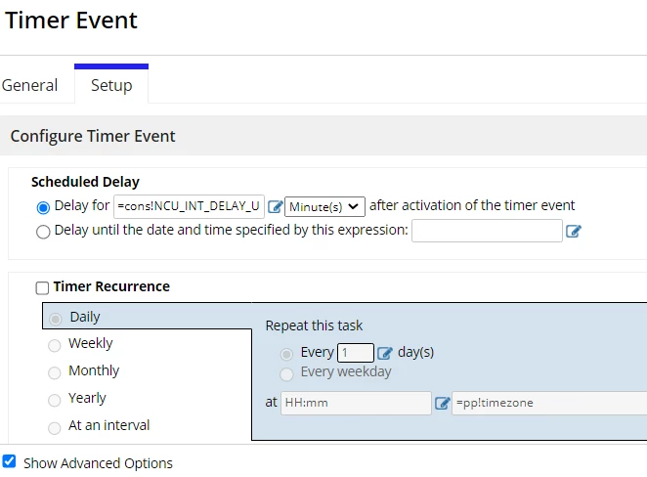The width and height of the screenshot is (647, 477).
Task: Select the Delay for radio button
Action: pos(43,207)
